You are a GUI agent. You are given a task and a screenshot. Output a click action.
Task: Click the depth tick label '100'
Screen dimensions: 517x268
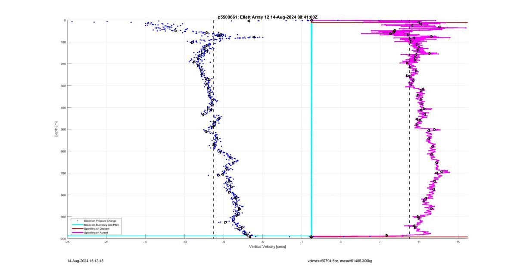[62, 42]
